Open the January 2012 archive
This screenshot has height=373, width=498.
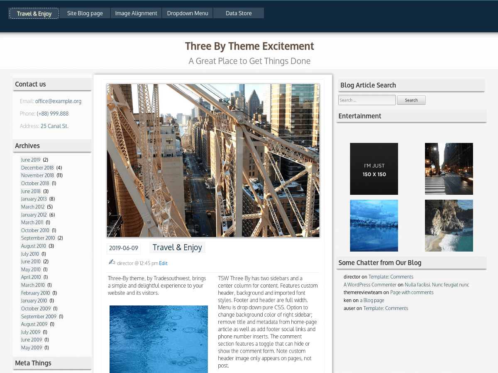pyautogui.click(x=34, y=215)
